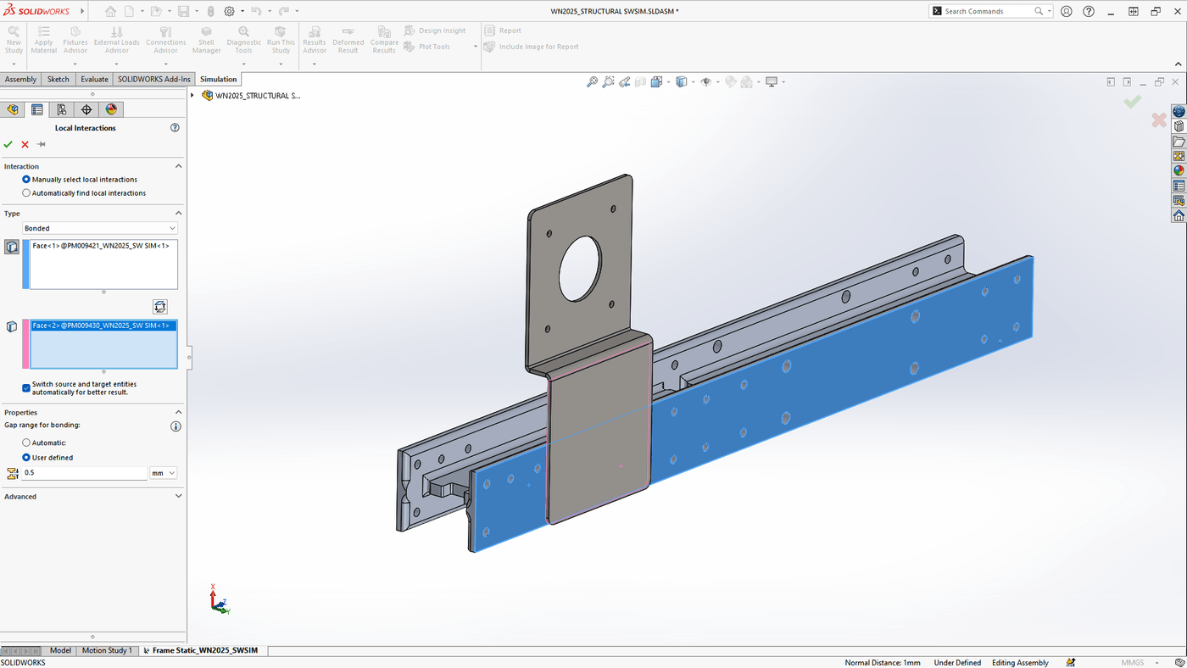Open the Model tab at the bottom
1187x668 pixels.
60,650
